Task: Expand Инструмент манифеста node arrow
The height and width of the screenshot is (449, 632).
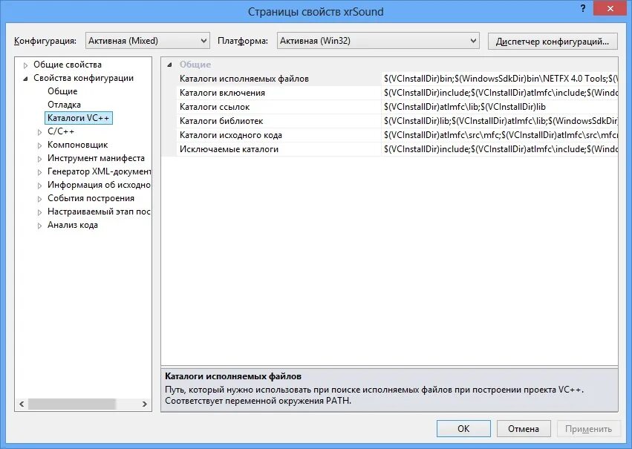Action: click(39, 159)
